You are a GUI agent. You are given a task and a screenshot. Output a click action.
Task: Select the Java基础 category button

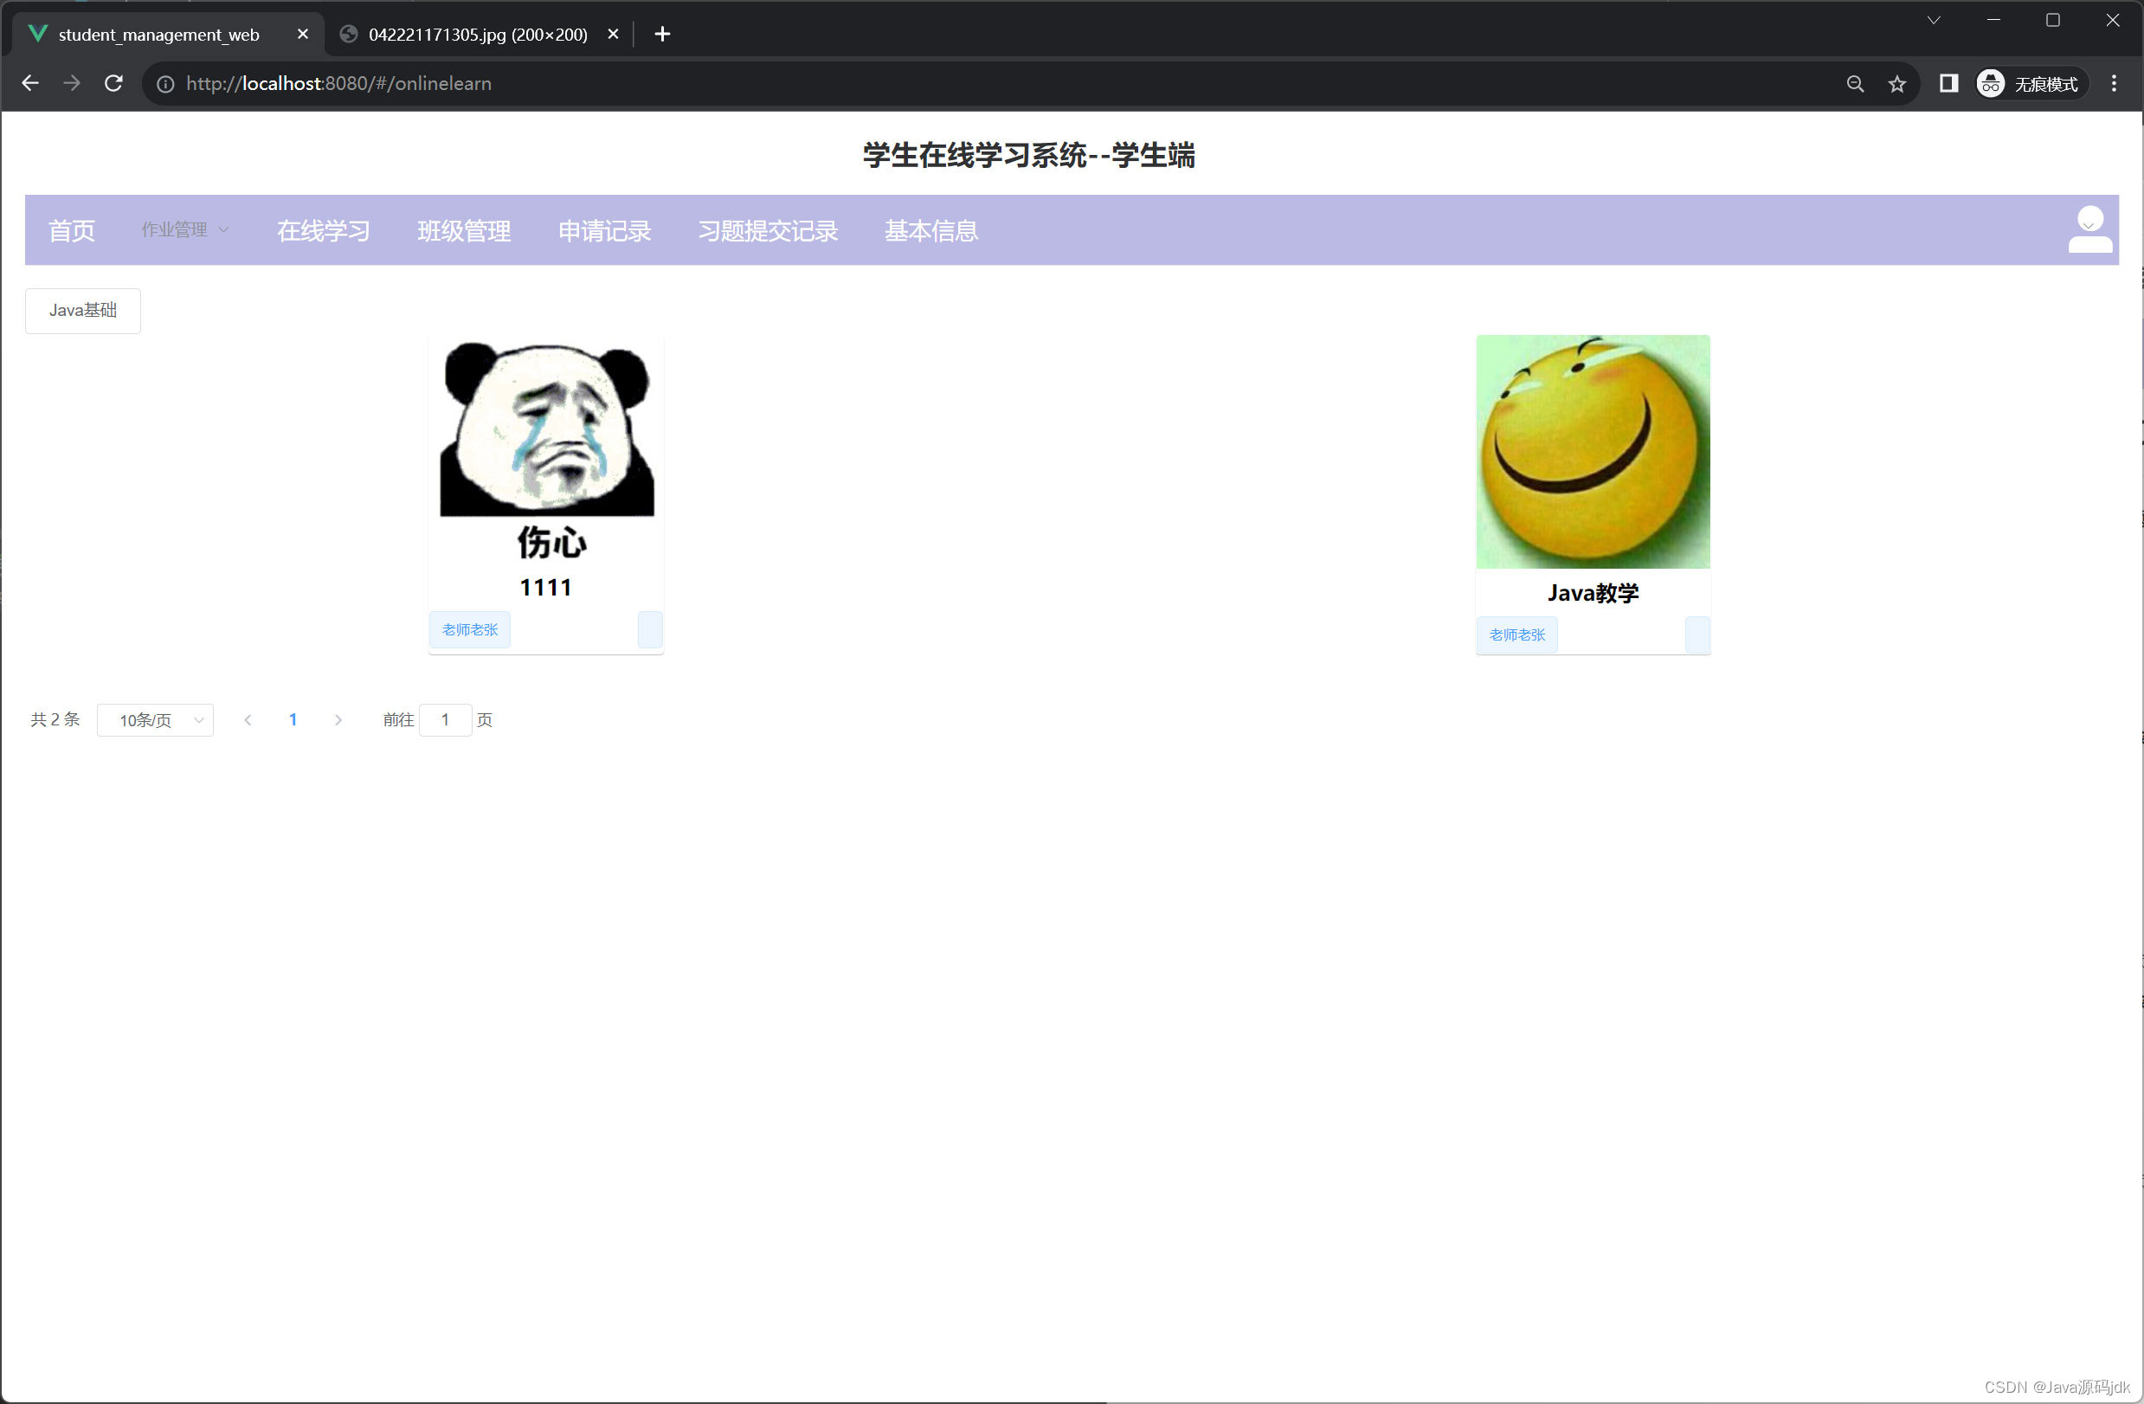tap(83, 311)
